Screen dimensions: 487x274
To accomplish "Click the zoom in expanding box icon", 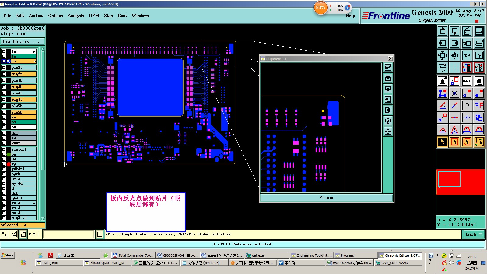I will (x=443, y=55).
